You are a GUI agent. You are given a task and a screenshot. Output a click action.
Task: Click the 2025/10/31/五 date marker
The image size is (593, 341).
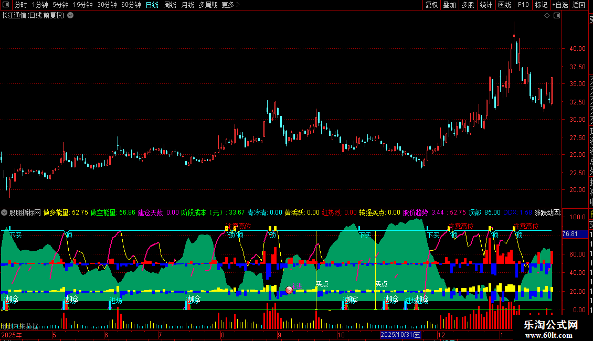[400, 335]
